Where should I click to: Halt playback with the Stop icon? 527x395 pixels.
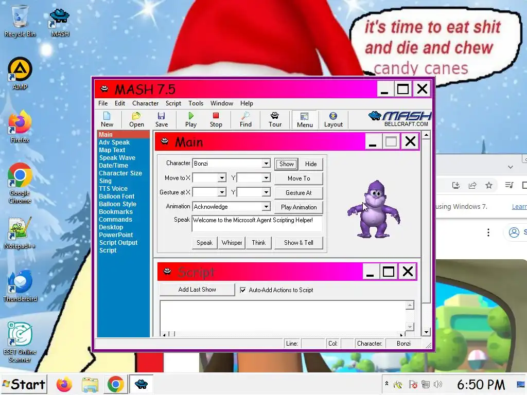[x=216, y=119]
